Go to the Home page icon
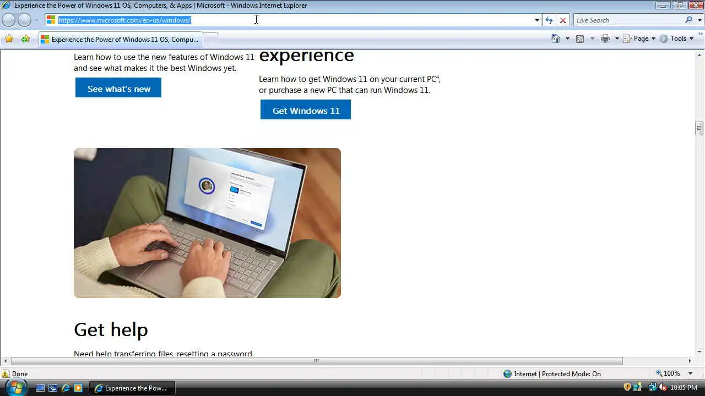The image size is (705, 396). click(556, 38)
